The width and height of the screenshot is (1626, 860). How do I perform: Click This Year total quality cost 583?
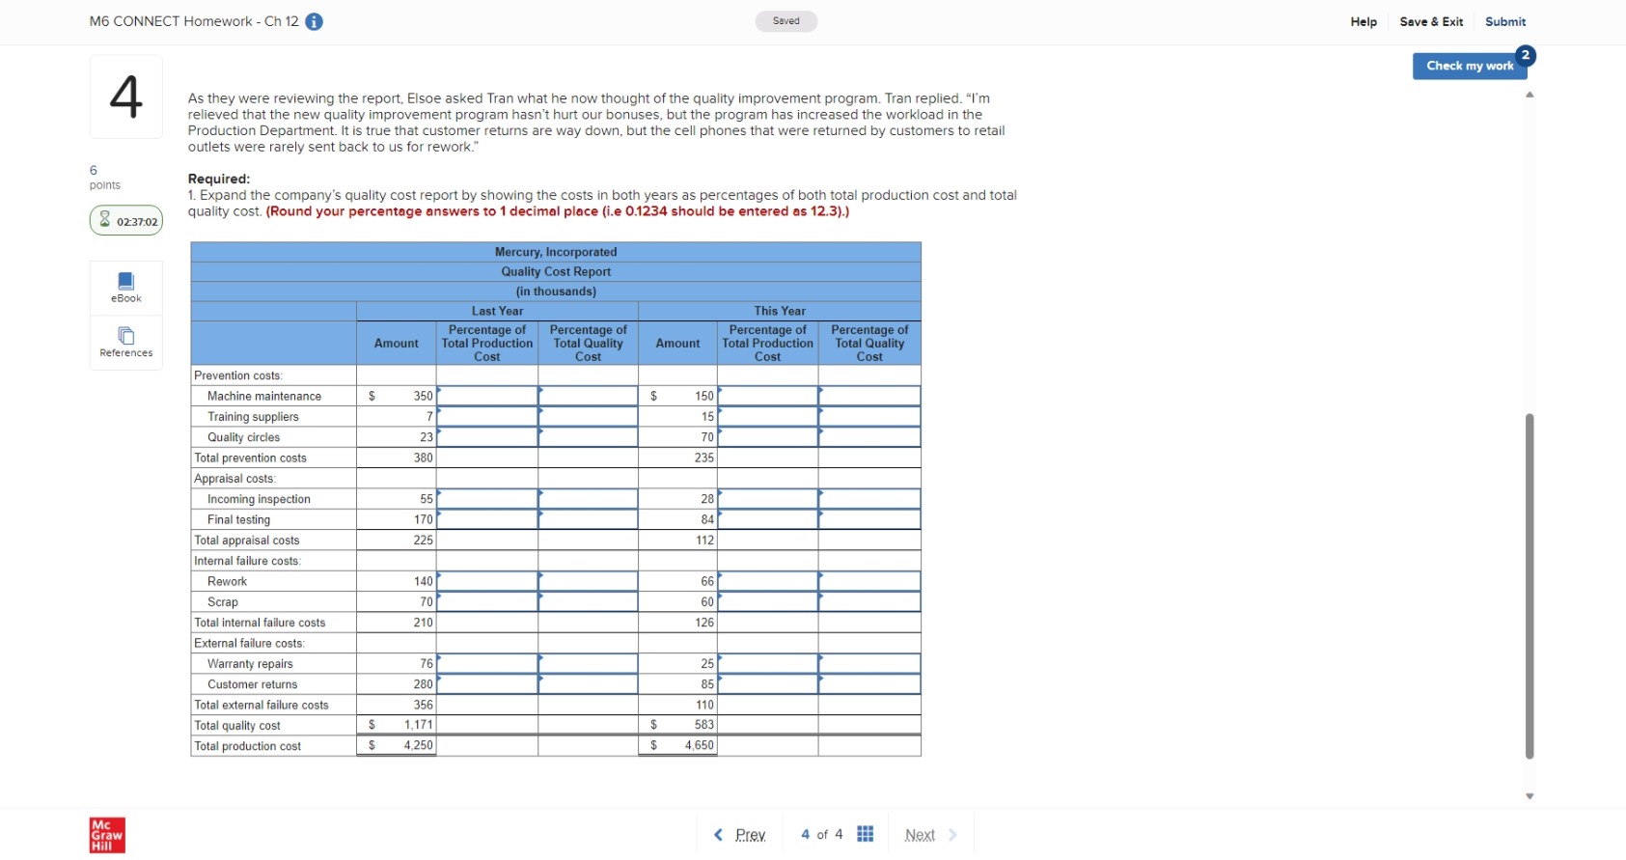click(x=678, y=725)
